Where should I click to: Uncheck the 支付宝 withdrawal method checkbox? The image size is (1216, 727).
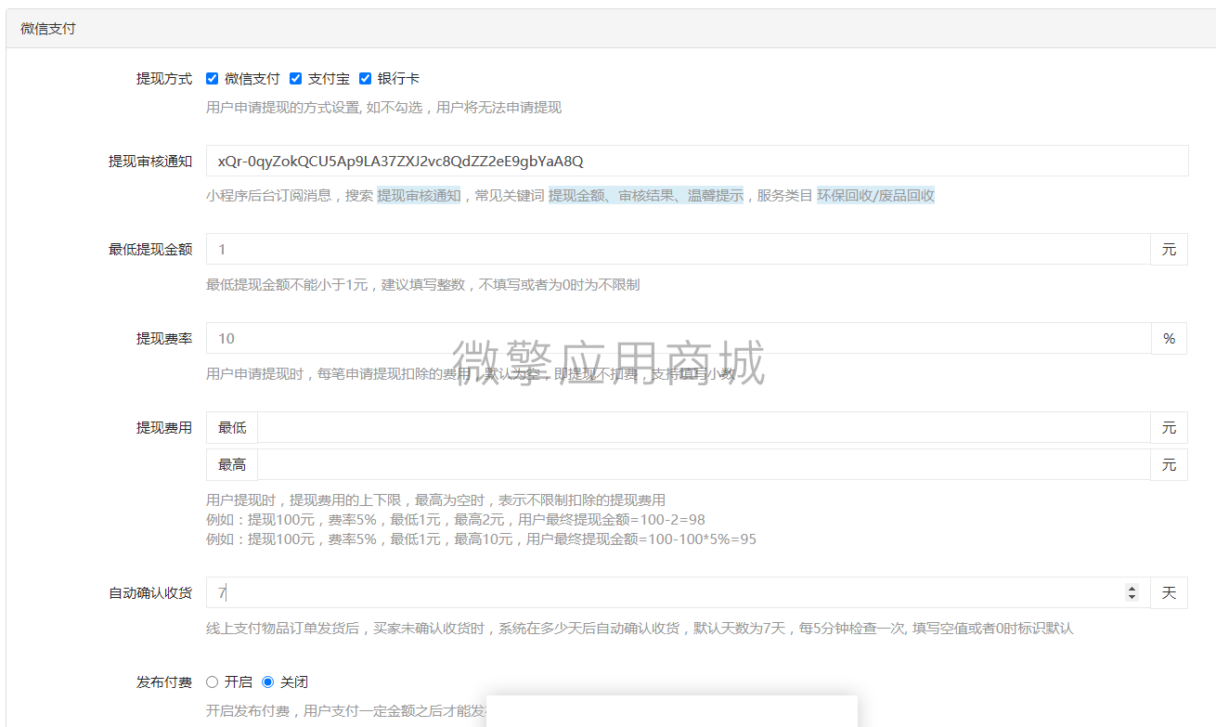coord(295,78)
